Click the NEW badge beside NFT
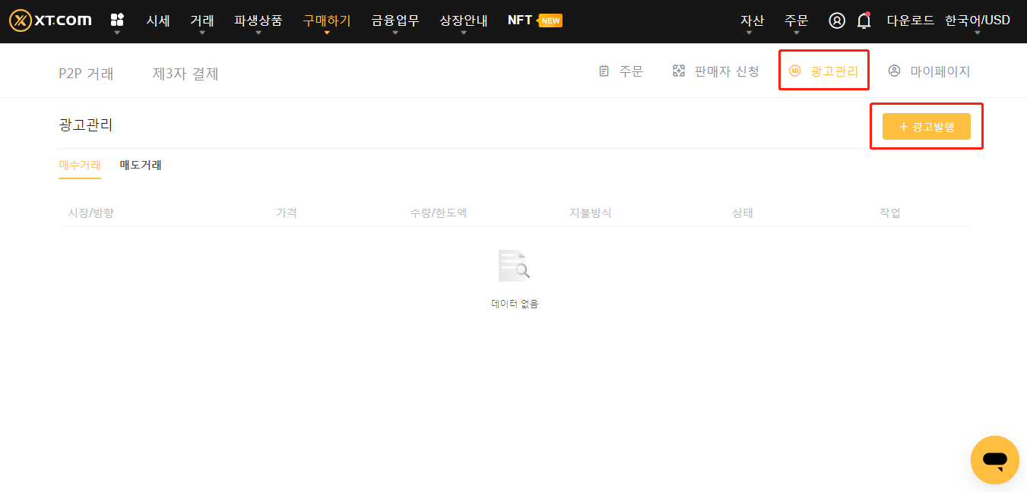This screenshot has height=492, width=1027. tap(550, 20)
